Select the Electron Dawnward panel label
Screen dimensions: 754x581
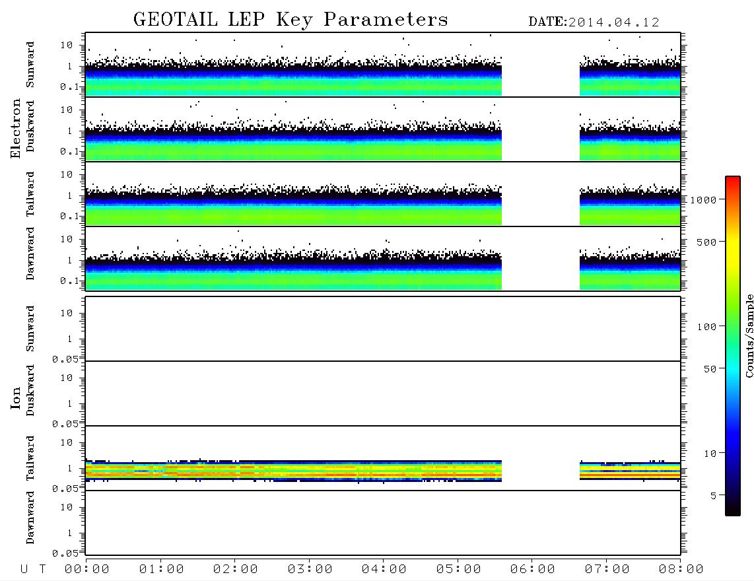30,254
